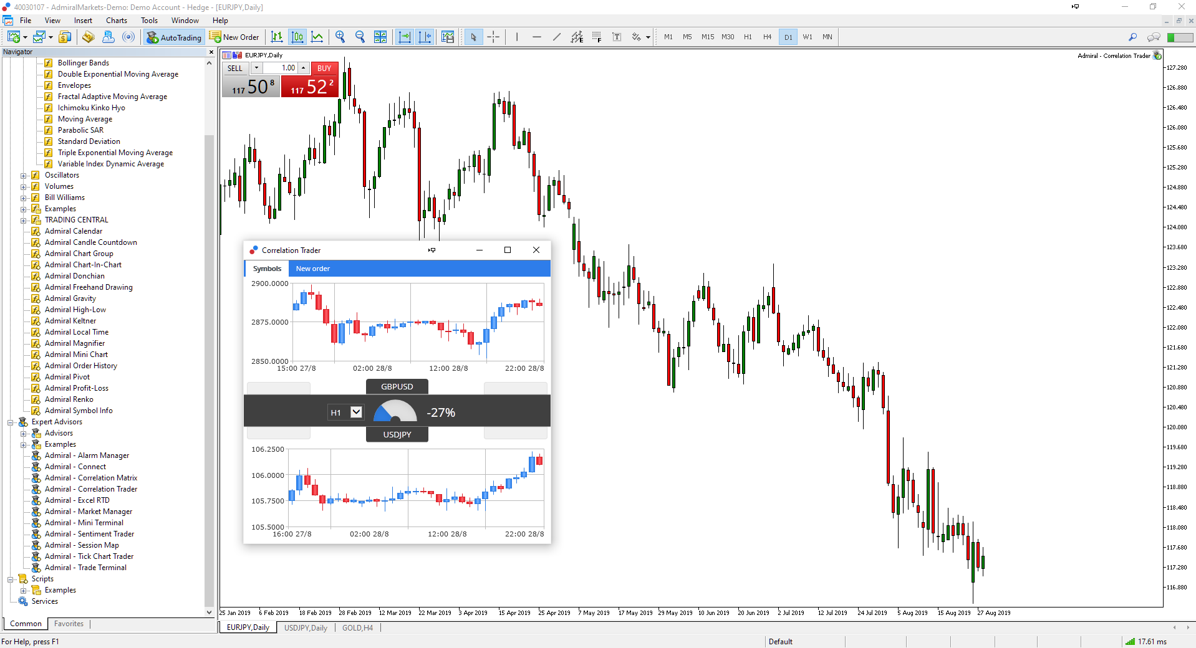The width and height of the screenshot is (1196, 648).
Task: Open the search magnifier in toolbar
Action: (x=1133, y=37)
